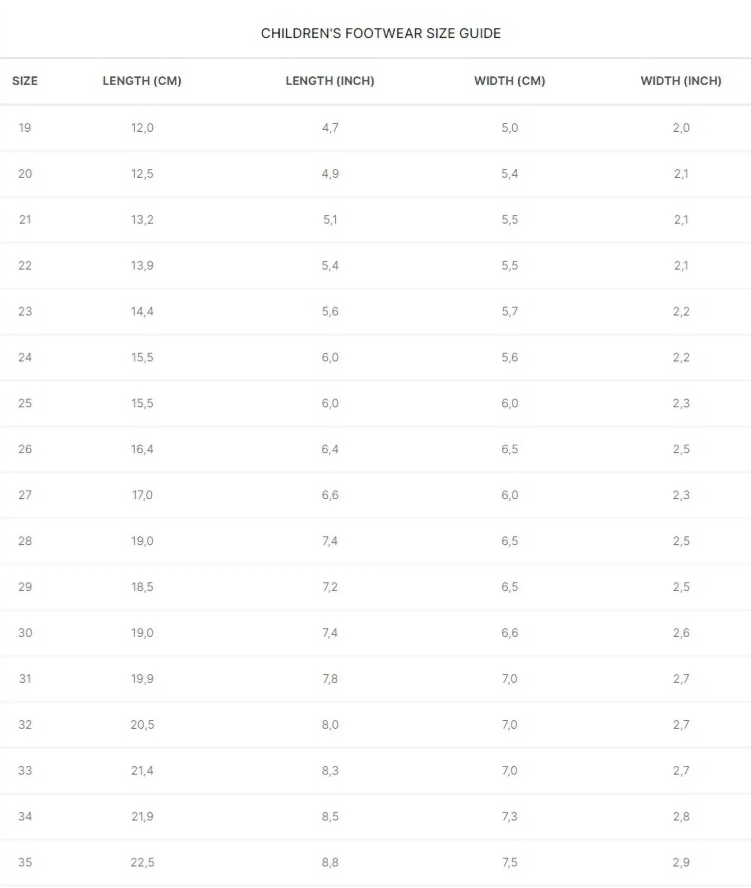
Task: Click the 20,5 cm length for size 32
Action: tap(142, 725)
